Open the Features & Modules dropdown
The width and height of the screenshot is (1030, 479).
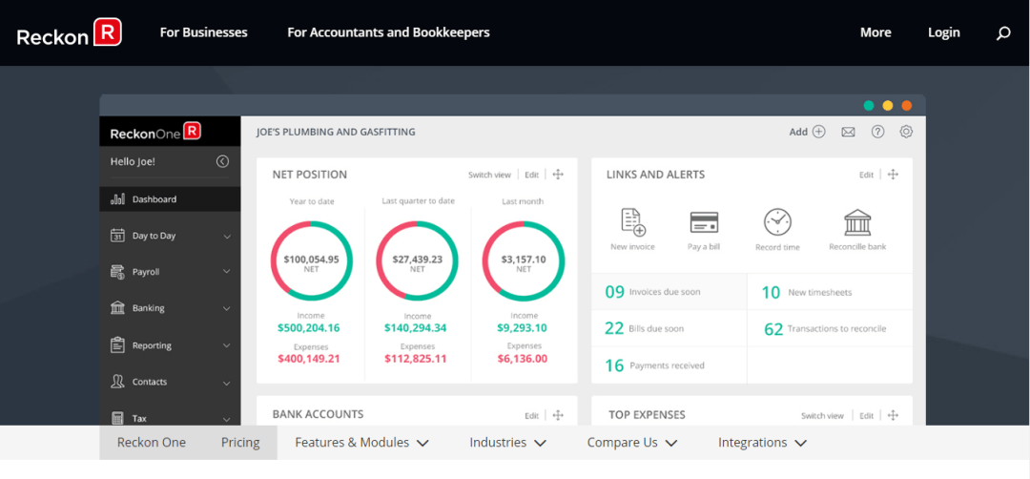coord(361,443)
